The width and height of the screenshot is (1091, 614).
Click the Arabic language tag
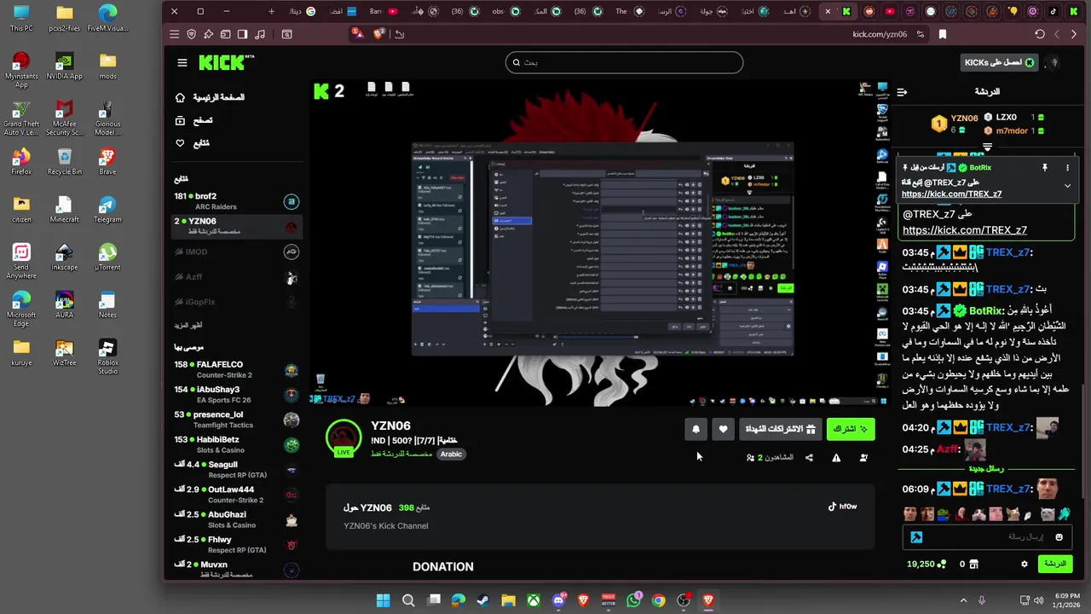point(451,455)
